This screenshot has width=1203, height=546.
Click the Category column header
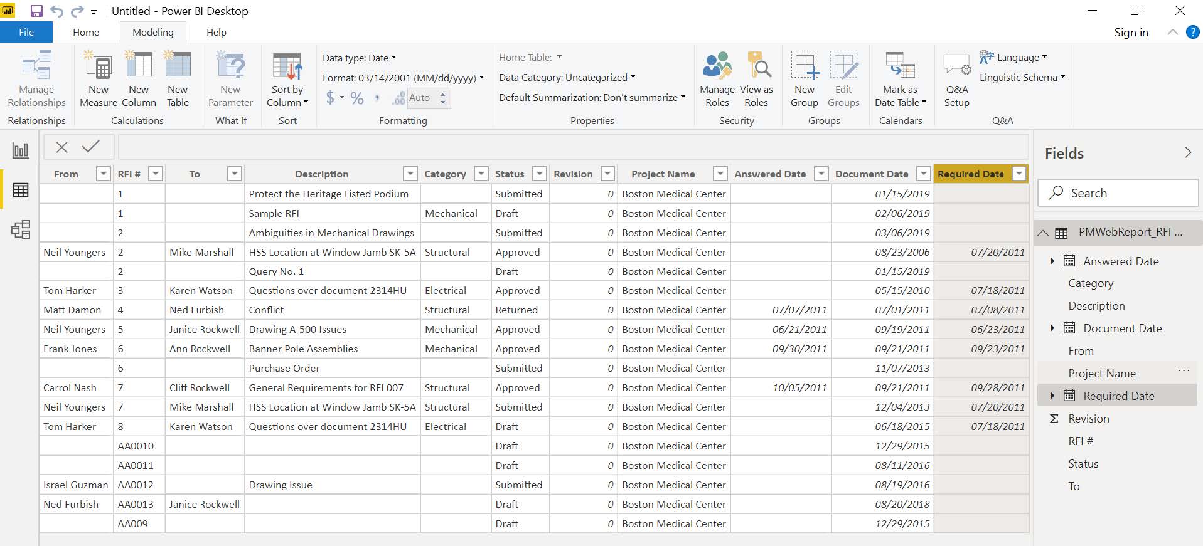[x=445, y=174]
